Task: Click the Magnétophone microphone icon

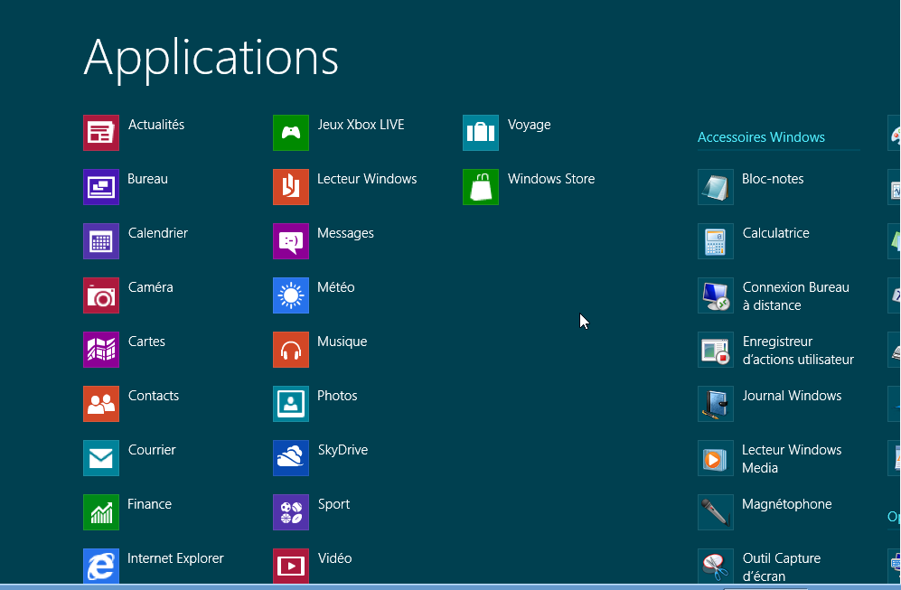Action: [x=715, y=512]
